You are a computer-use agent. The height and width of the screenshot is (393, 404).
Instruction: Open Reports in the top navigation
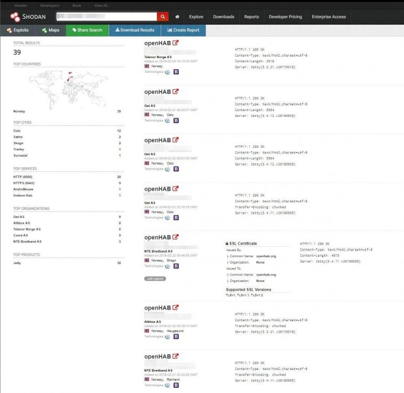pyautogui.click(x=251, y=17)
